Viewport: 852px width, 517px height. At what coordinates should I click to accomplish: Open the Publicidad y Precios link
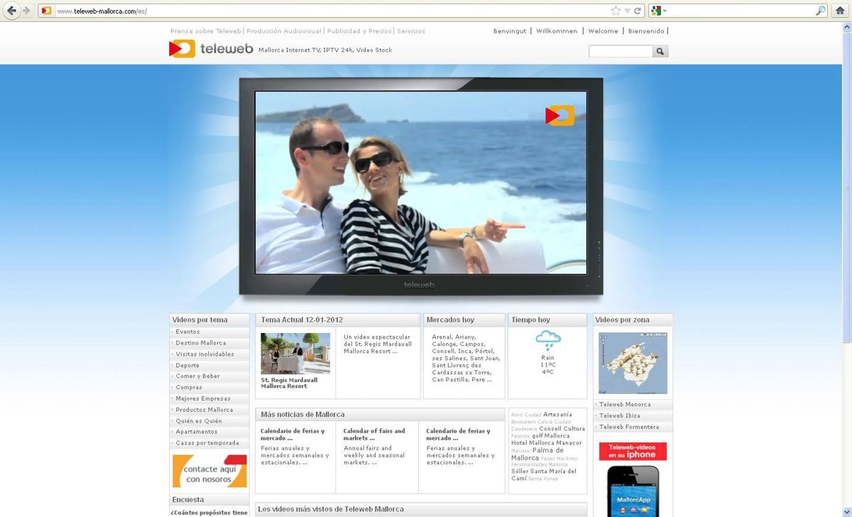359,31
